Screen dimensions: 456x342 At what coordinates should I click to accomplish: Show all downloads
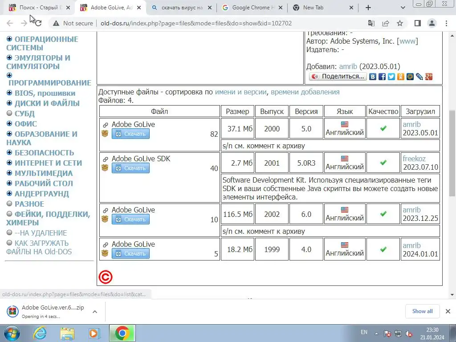pos(422,311)
